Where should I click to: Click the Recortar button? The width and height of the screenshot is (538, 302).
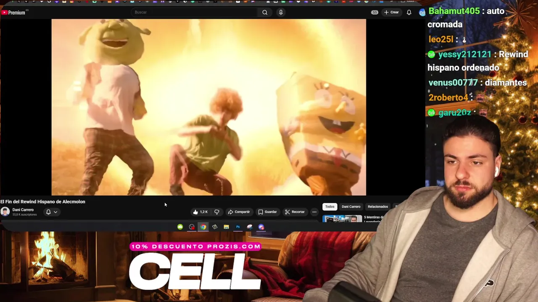[x=295, y=212]
